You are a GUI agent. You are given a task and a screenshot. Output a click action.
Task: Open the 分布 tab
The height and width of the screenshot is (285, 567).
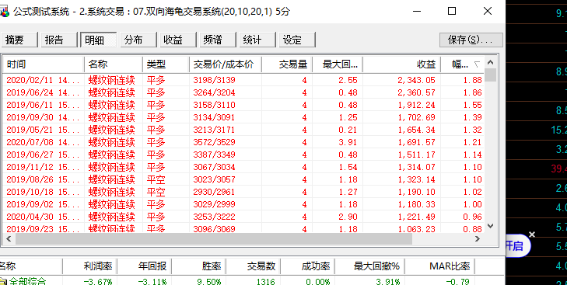[x=138, y=40]
